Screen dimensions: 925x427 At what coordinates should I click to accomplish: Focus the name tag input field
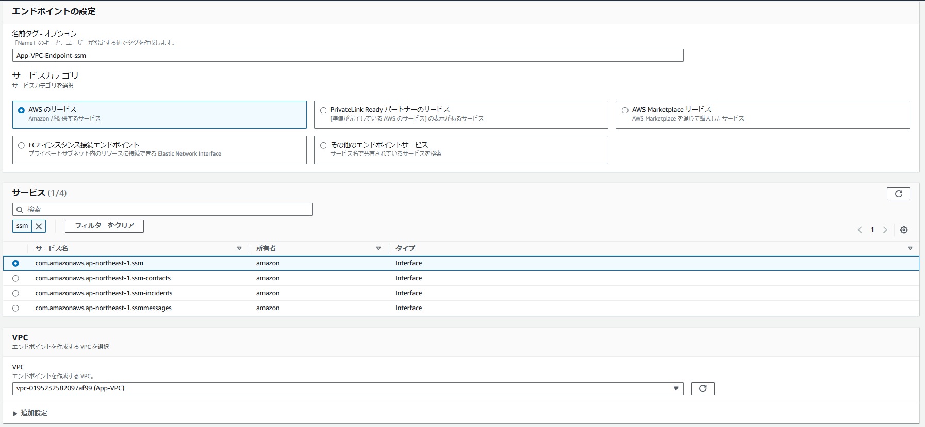click(x=348, y=56)
